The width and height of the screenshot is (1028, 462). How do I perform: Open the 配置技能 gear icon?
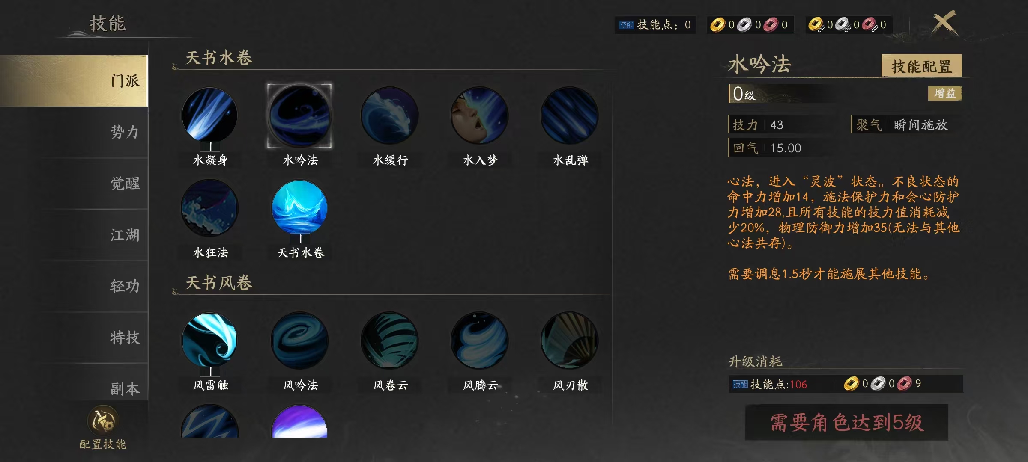tap(103, 421)
